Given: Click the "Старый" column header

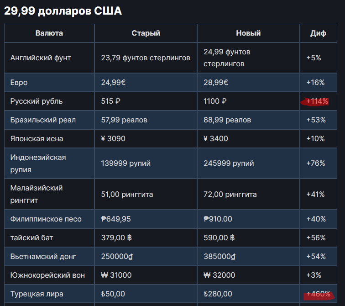Looking at the screenshot, I should pyautogui.click(x=146, y=33).
